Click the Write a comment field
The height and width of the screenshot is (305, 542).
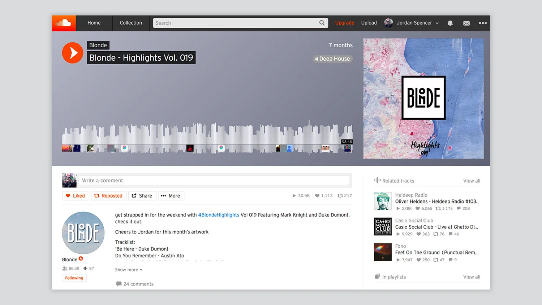click(x=214, y=180)
